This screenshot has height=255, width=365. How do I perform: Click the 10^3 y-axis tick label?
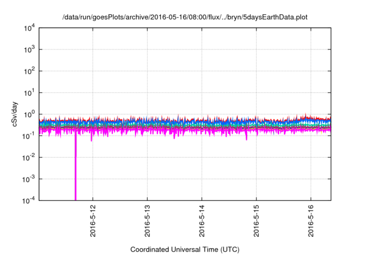coord(29,50)
